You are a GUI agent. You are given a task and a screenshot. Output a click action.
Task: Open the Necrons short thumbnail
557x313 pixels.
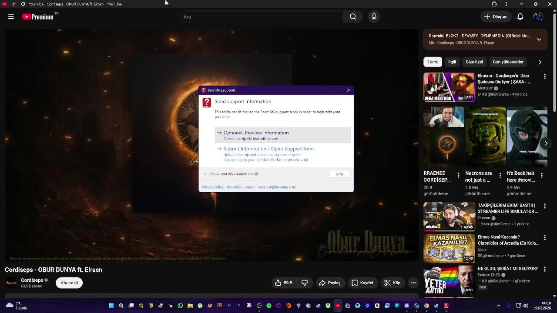pyautogui.click(x=485, y=137)
